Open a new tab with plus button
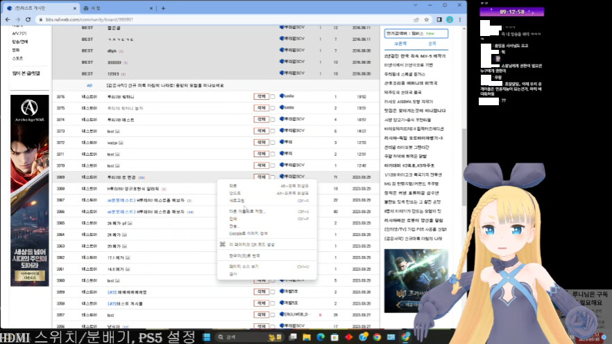This screenshot has height=344, width=612. click(163, 8)
